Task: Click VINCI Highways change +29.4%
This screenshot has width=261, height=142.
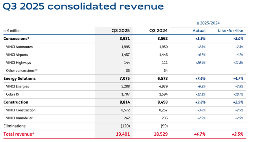Action: coord(201,63)
